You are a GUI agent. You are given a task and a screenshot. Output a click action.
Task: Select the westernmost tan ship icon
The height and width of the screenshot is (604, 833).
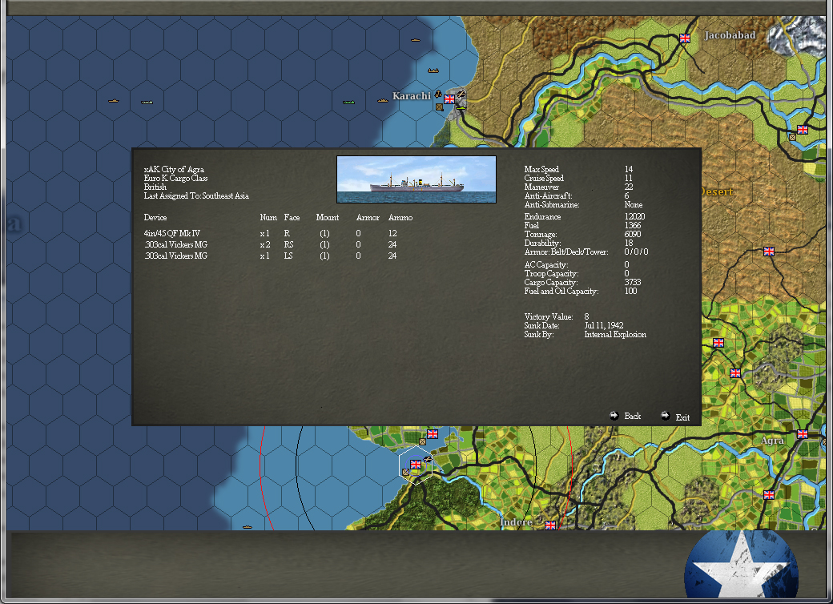click(113, 100)
